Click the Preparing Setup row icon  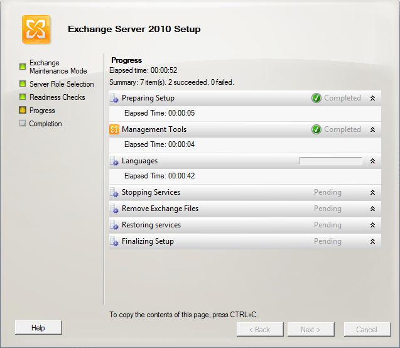pos(114,98)
